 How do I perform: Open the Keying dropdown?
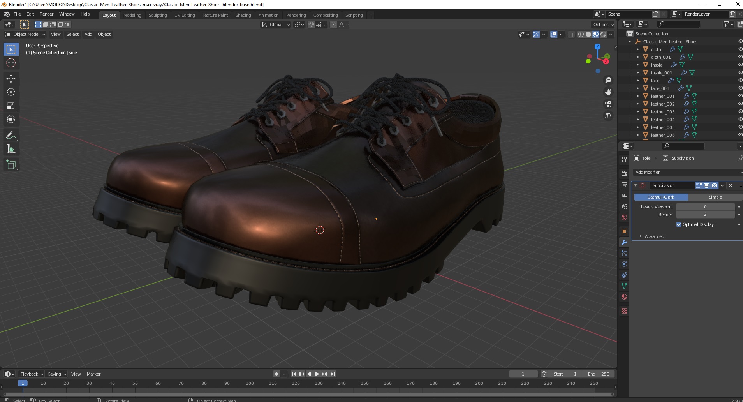pyautogui.click(x=56, y=374)
